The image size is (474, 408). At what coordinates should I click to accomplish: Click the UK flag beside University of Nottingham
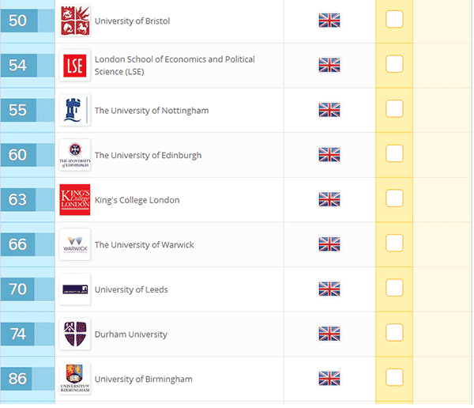coord(329,110)
